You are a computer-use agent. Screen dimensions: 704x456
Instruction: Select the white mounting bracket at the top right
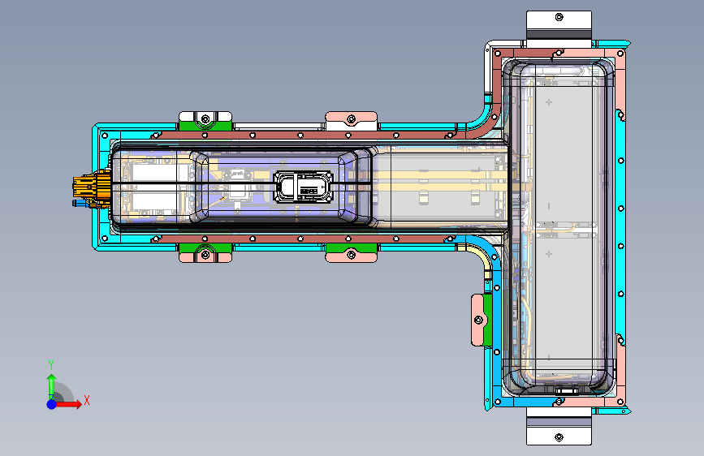559,28
